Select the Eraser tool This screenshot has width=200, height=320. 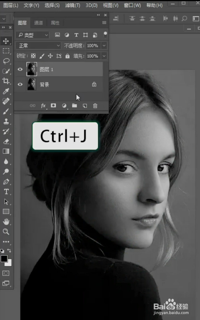pos(6,141)
